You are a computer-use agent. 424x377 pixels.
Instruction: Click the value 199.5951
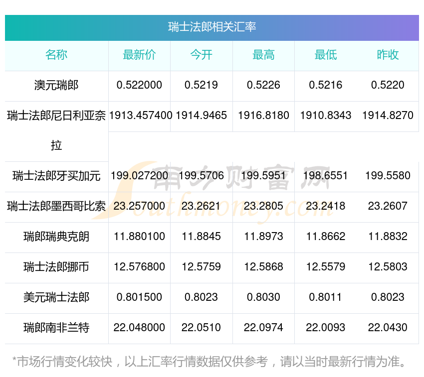[263, 176]
